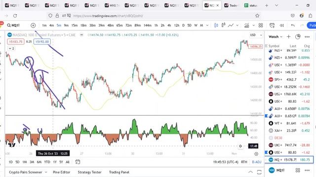Select the 149.33 row in watchlist
This screenshot has width=316, height=177.
[x=289, y=72]
